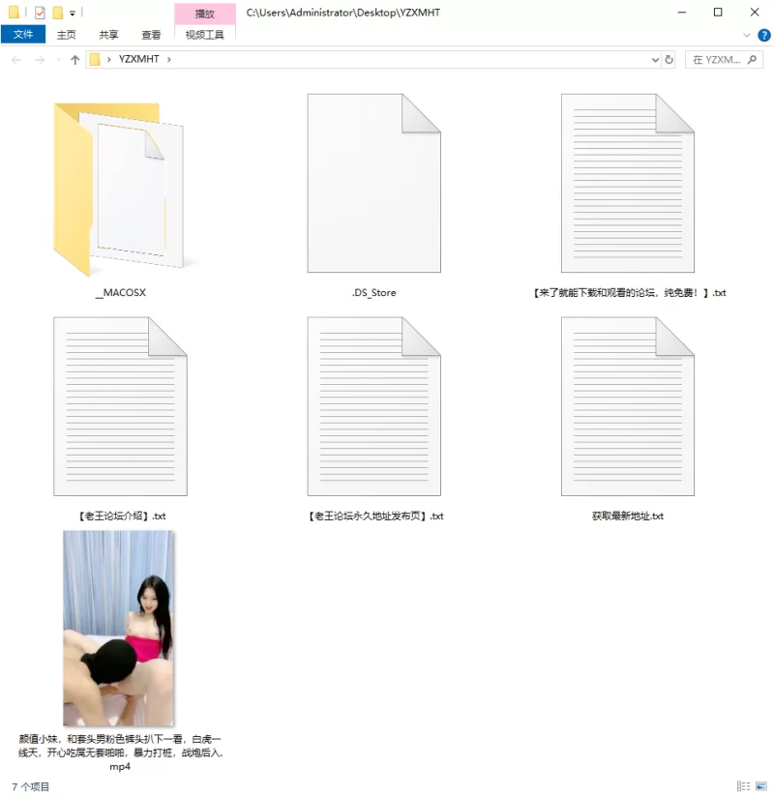Click the 【老王论坛永久地址发布页】.txt file name

click(375, 516)
